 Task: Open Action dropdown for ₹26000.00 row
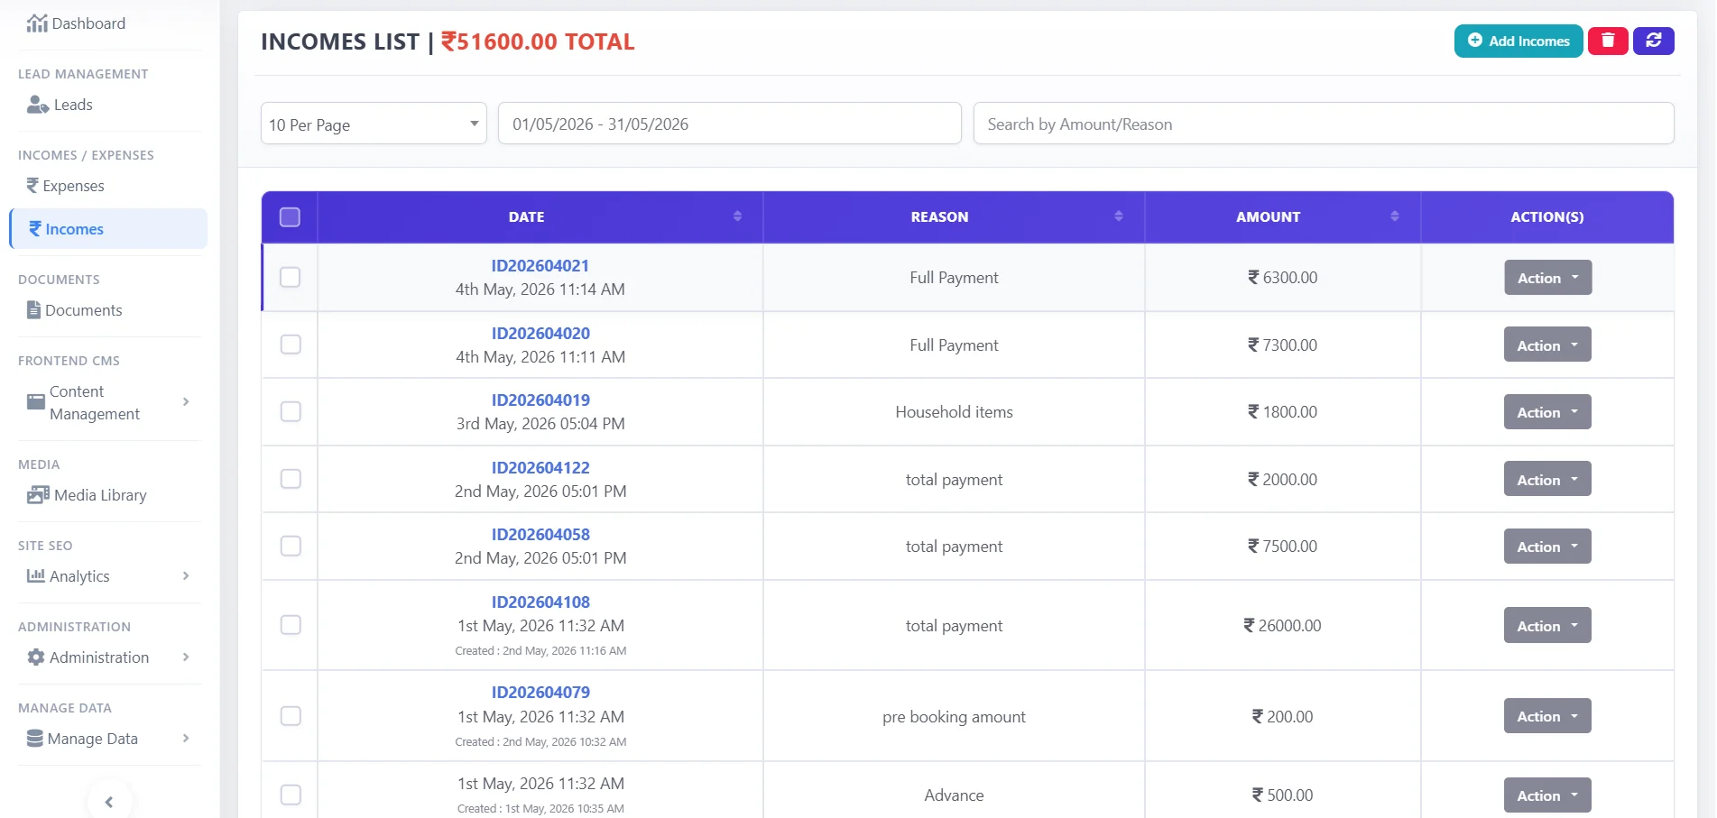pyautogui.click(x=1547, y=625)
